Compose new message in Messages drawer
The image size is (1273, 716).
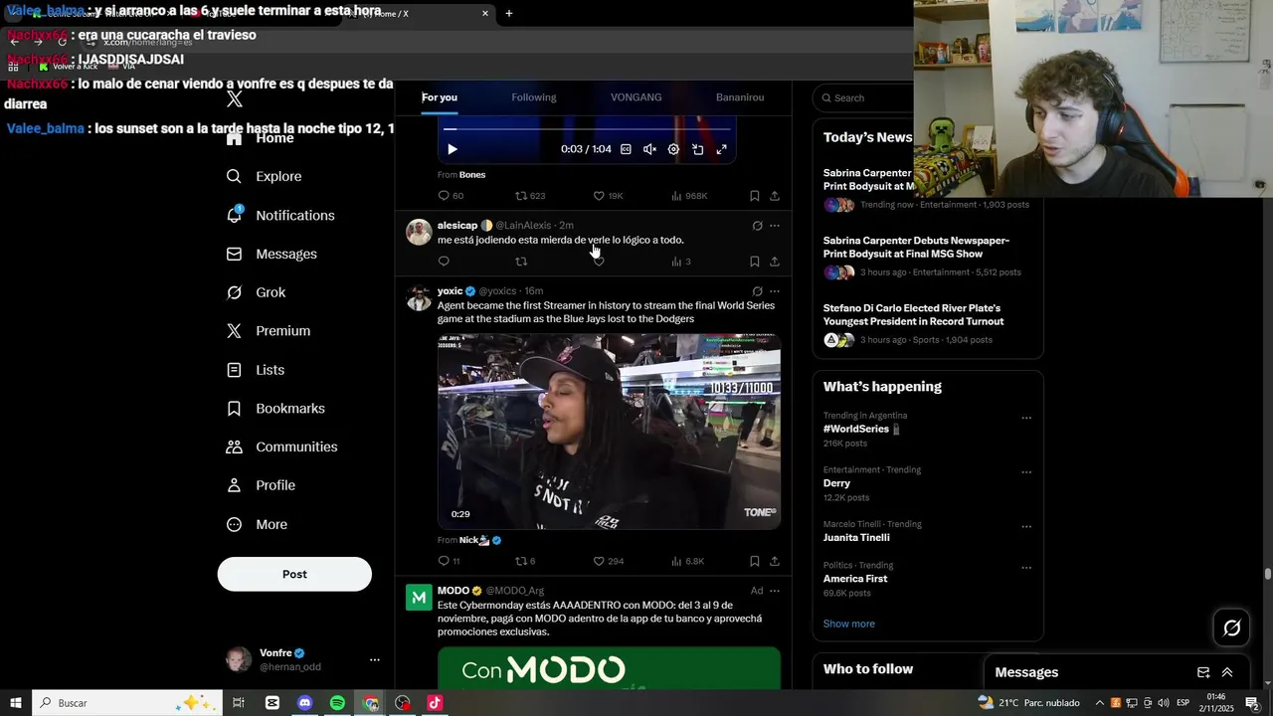1203,672
